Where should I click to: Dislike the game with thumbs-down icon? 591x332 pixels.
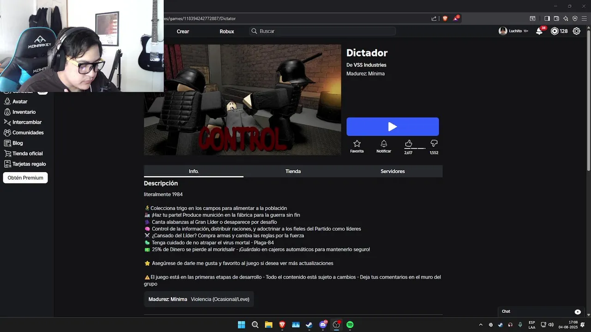pos(434,143)
